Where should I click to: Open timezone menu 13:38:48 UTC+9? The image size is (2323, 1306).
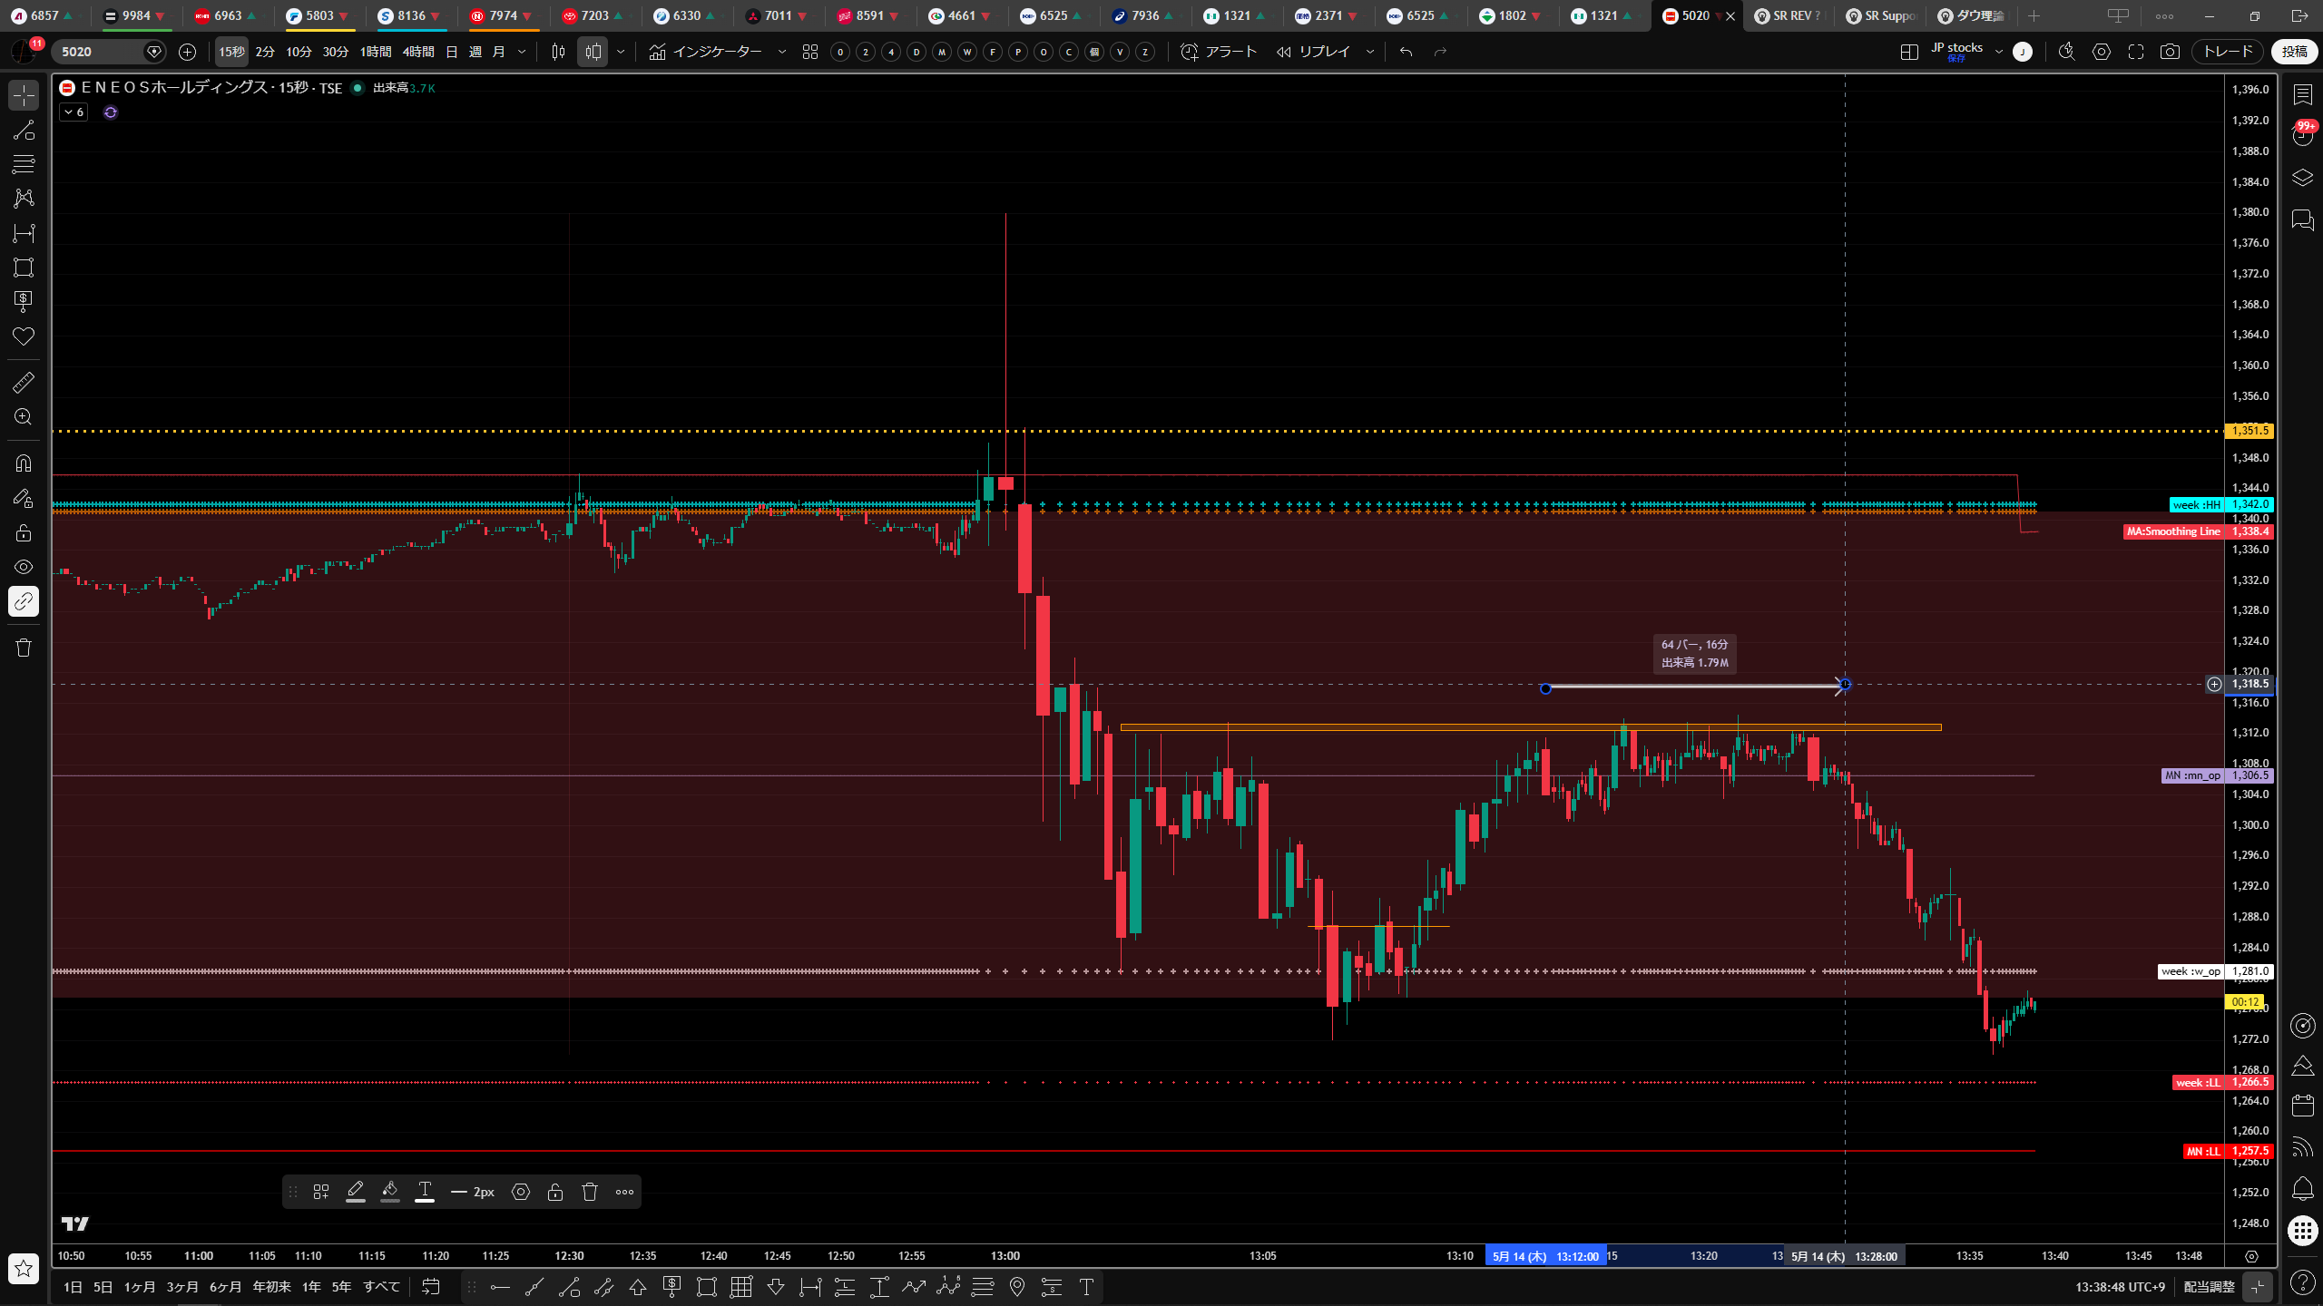(2120, 1287)
